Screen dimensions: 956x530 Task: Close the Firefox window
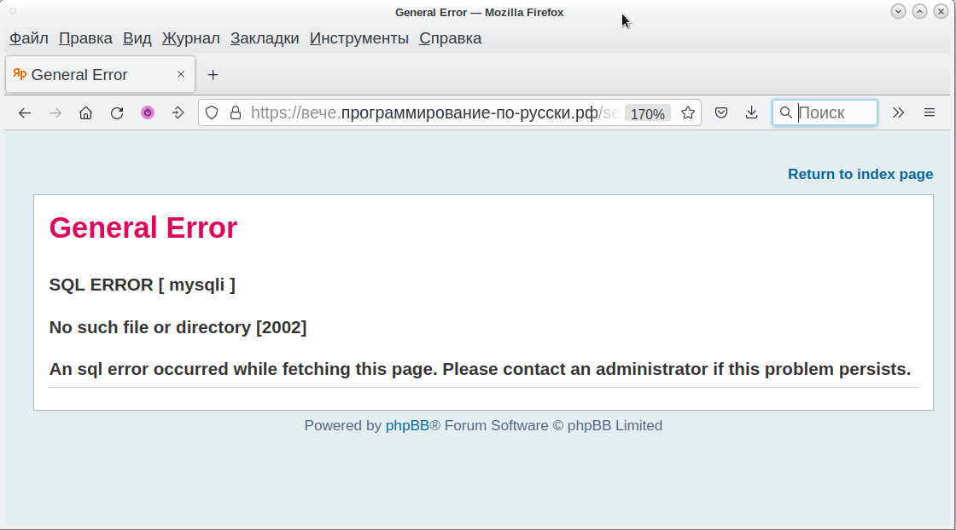pos(941,12)
